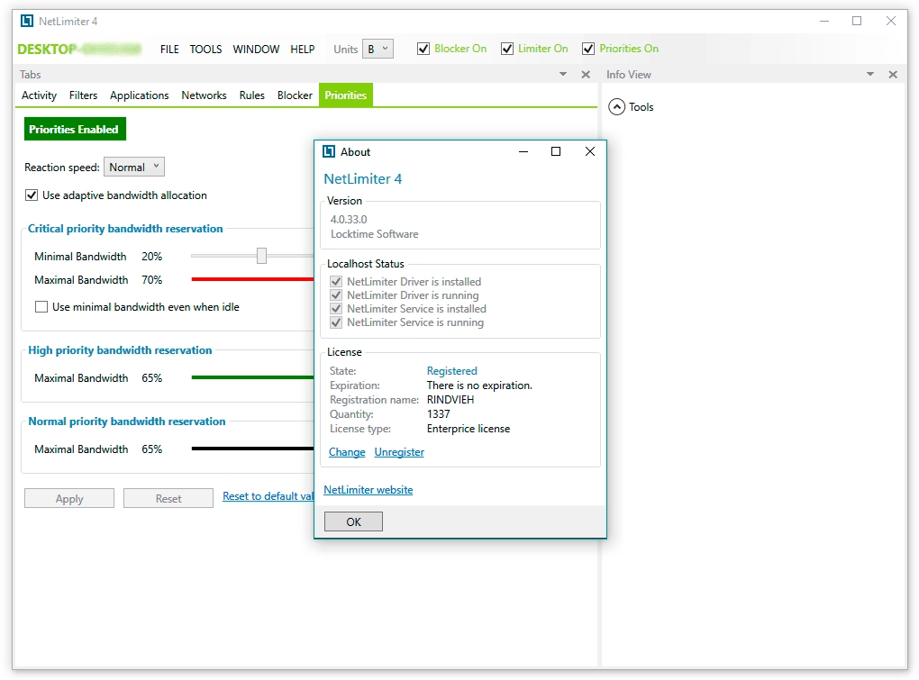Enable Use minimal bandwidth even when idle
This screenshot has height=680, width=919.
click(41, 306)
